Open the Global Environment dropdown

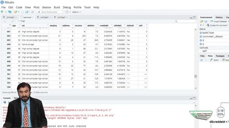coord(218,25)
